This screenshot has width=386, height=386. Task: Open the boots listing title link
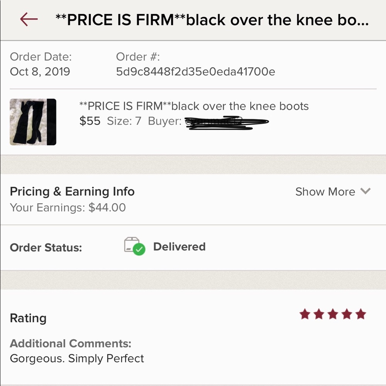point(193,106)
